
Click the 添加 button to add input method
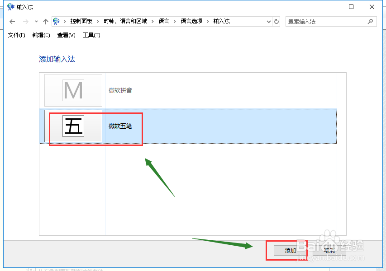[289, 250]
